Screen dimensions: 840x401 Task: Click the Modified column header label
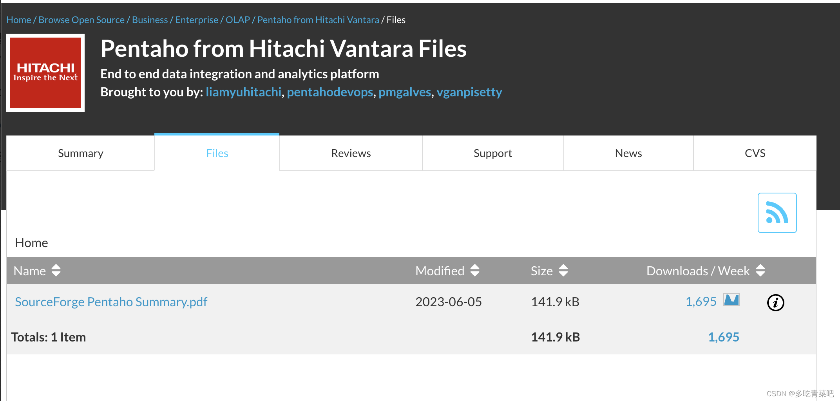[440, 271]
